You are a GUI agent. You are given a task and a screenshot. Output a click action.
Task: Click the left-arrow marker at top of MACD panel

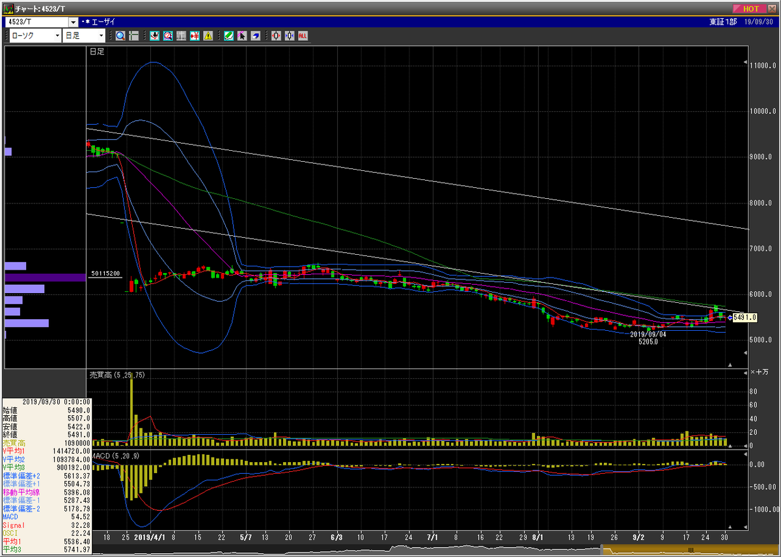(746, 453)
